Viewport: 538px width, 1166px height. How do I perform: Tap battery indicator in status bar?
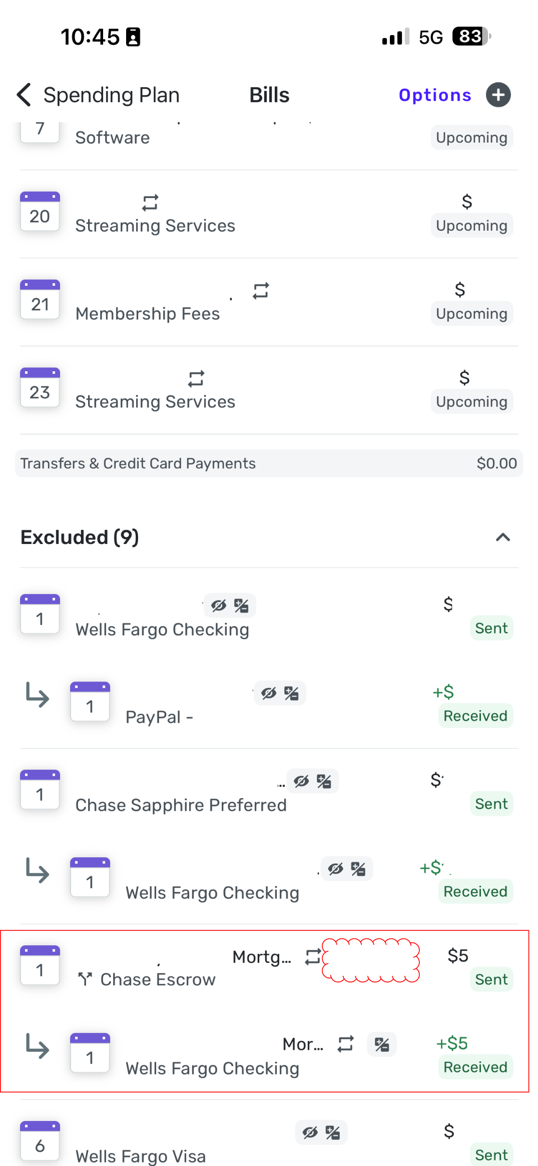pyautogui.click(x=471, y=37)
